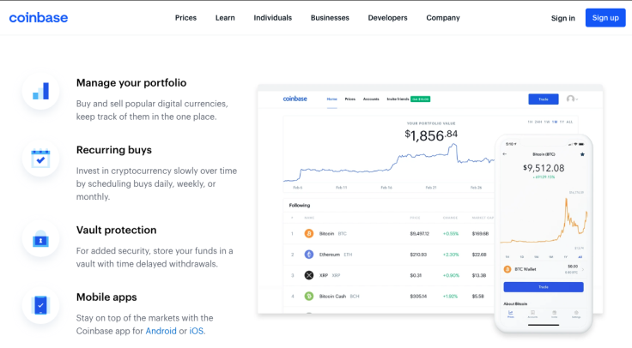Click the Bitcoin Cash green coin icon
The height and width of the screenshot is (348, 632).
pyautogui.click(x=309, y=297)
